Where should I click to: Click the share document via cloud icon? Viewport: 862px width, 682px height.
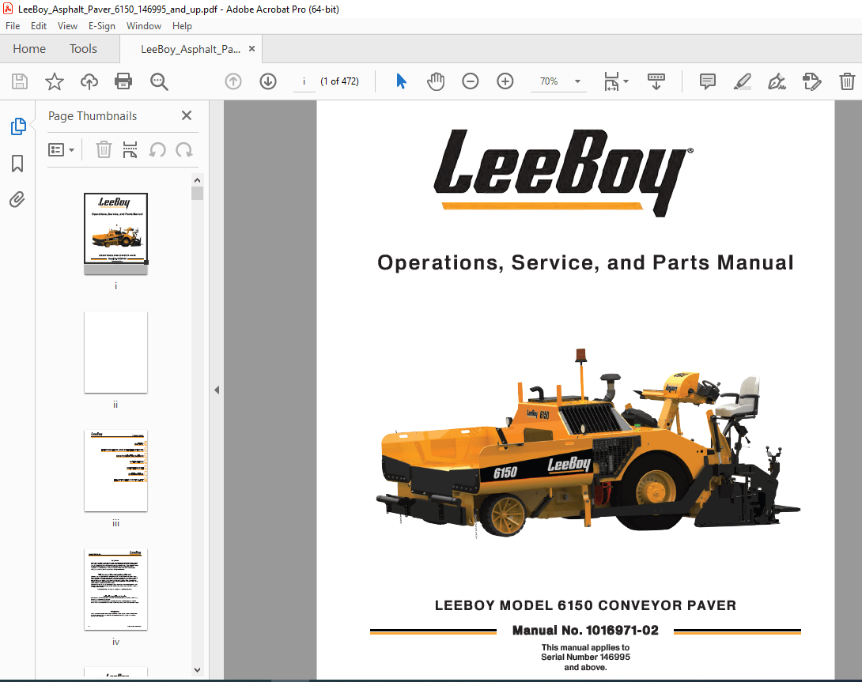click(x=89, y=81)
